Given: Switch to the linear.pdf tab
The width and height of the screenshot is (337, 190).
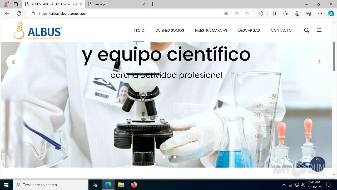Looking at the screenshot, I should point(117,4).
